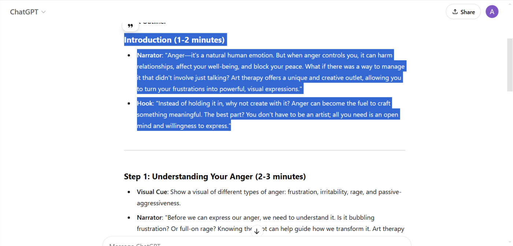Focus the Message ChatGPT input field
This screenshot has height=246, width=513.
[x=256, y=243]
